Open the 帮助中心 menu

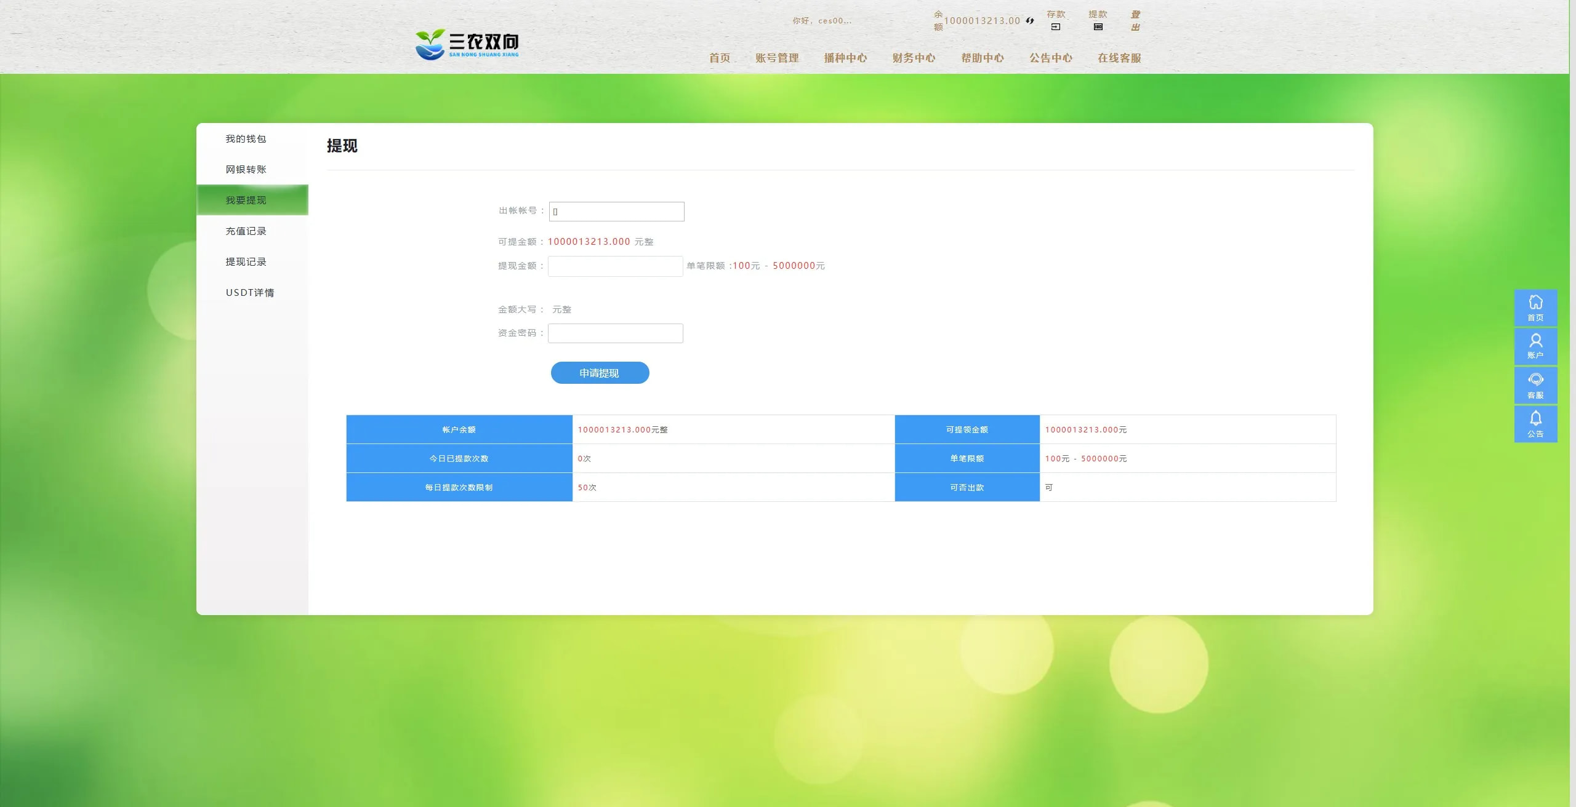983,58
